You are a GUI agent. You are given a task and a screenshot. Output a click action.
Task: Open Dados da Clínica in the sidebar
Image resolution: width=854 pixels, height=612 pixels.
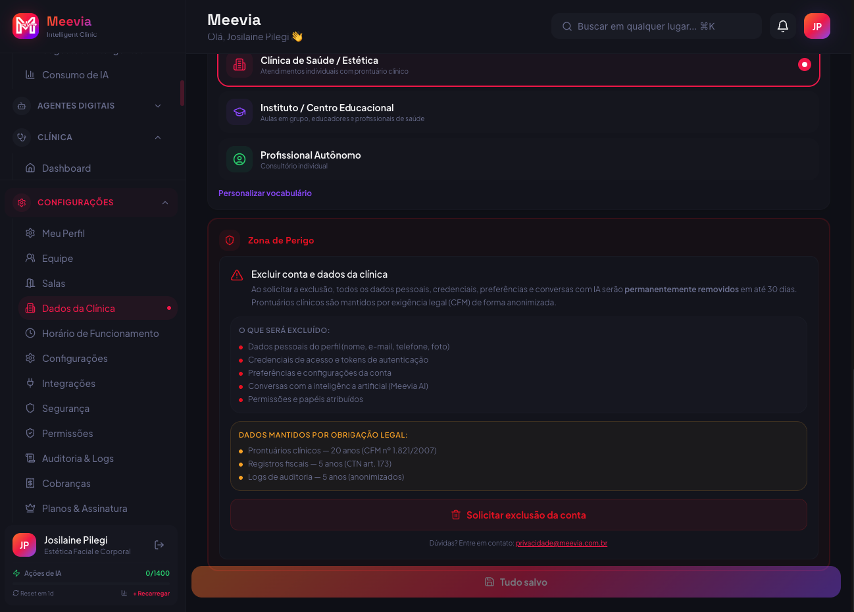pos(98,308)
